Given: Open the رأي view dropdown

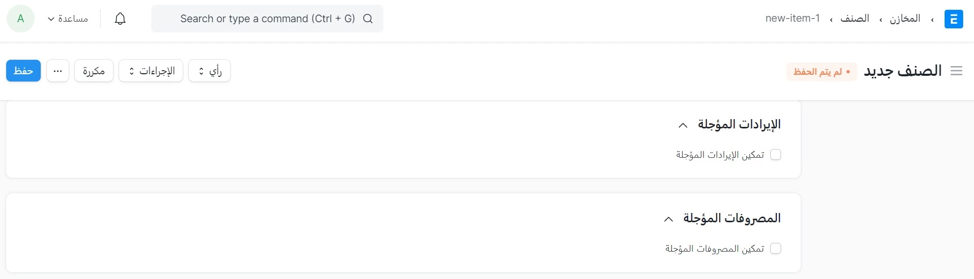Looking at the screenshot, I should (209, 71).
